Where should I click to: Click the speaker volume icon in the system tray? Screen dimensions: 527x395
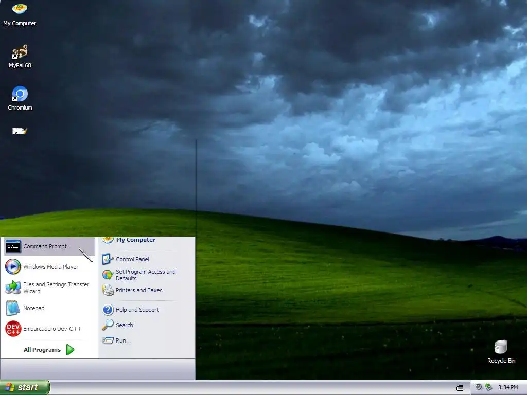pos(479,387)
